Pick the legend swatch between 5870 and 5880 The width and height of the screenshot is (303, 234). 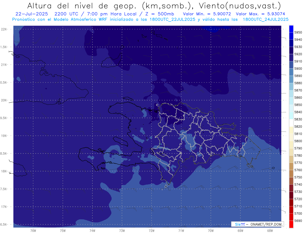point(291,87)
